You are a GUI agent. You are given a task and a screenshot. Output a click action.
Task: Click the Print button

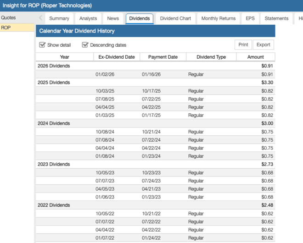[243, 45]
